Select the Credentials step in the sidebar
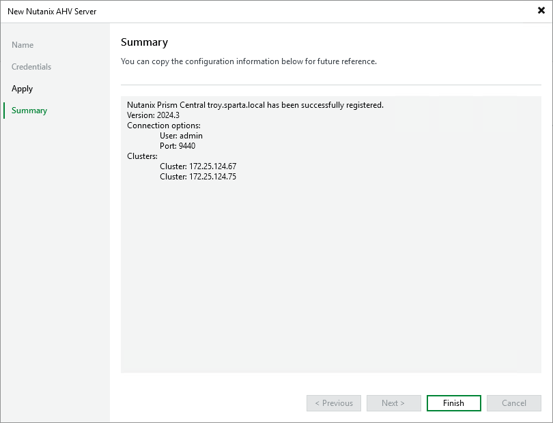This screenshot has width=553, height=423. point(31,66)
